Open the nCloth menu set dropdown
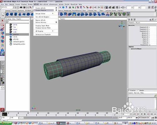 pyautogui.click(x=14, y=7)
